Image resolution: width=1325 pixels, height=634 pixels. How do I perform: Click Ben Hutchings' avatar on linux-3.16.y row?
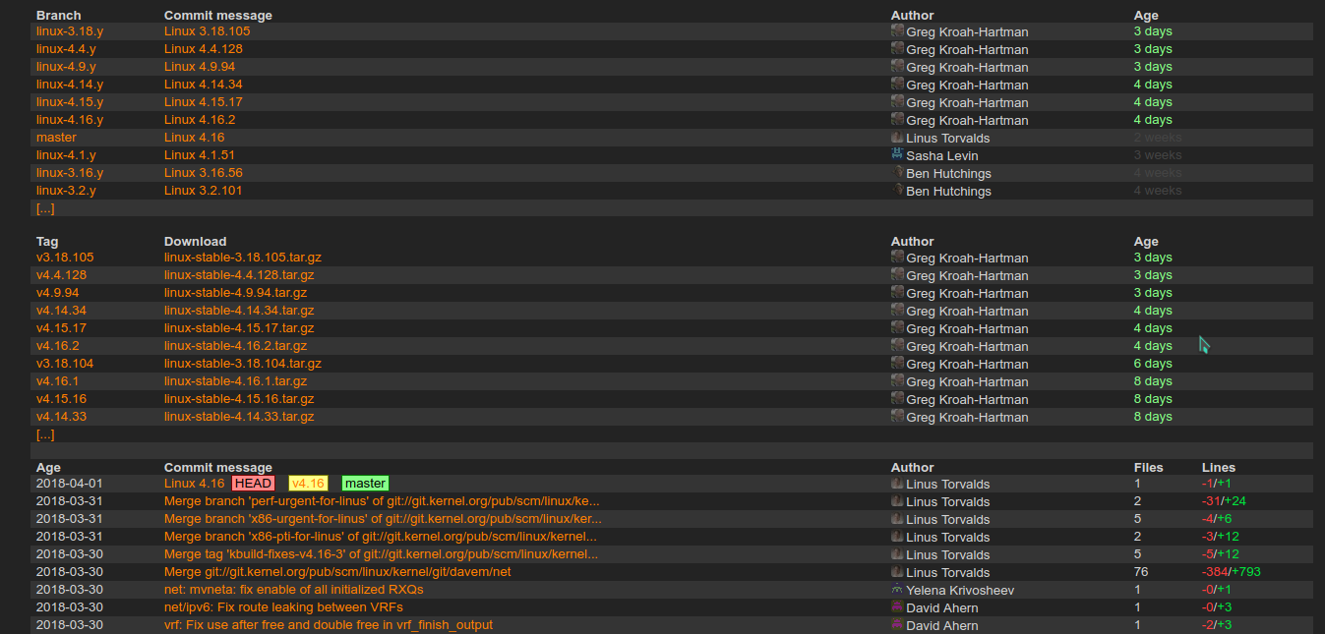click(896, 172)
